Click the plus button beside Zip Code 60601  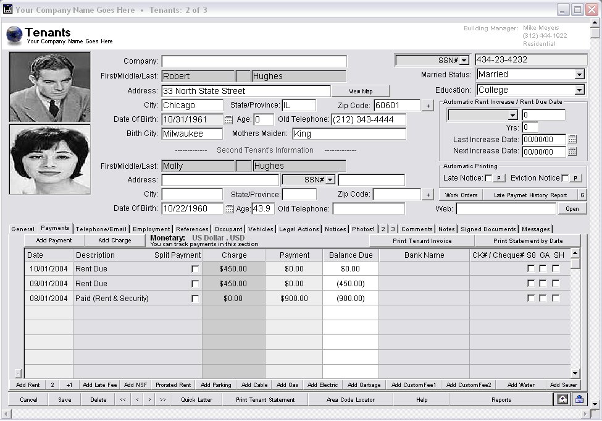click(428, 105)
